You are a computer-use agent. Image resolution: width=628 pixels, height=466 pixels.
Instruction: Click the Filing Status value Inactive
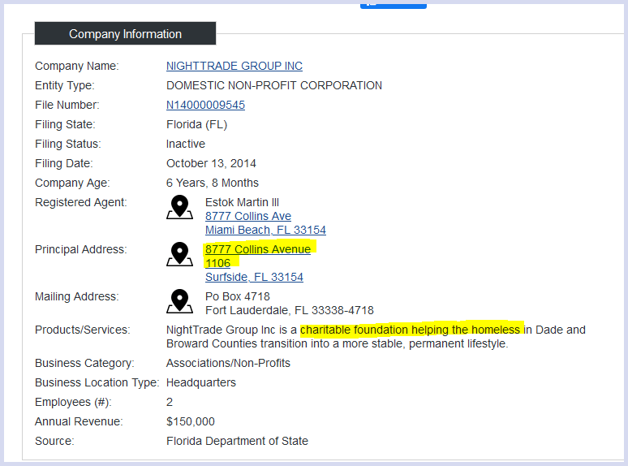pos(186,144)
